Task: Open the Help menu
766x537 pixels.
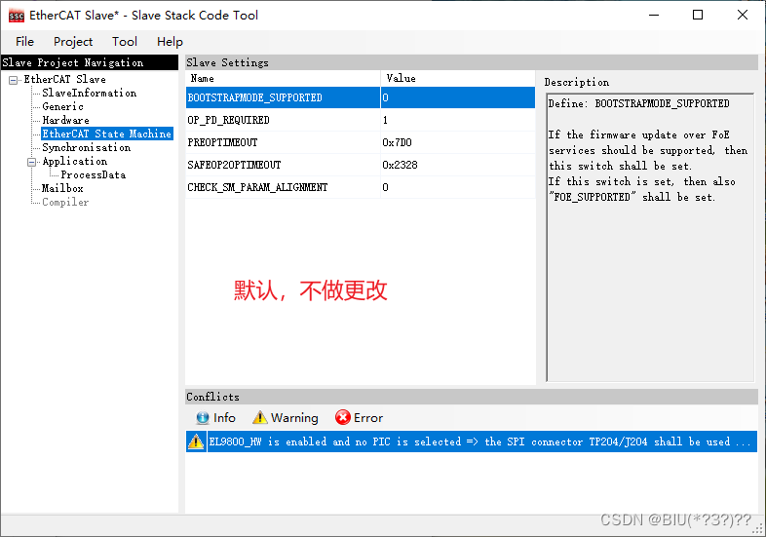Action: (x=170, y=42)
